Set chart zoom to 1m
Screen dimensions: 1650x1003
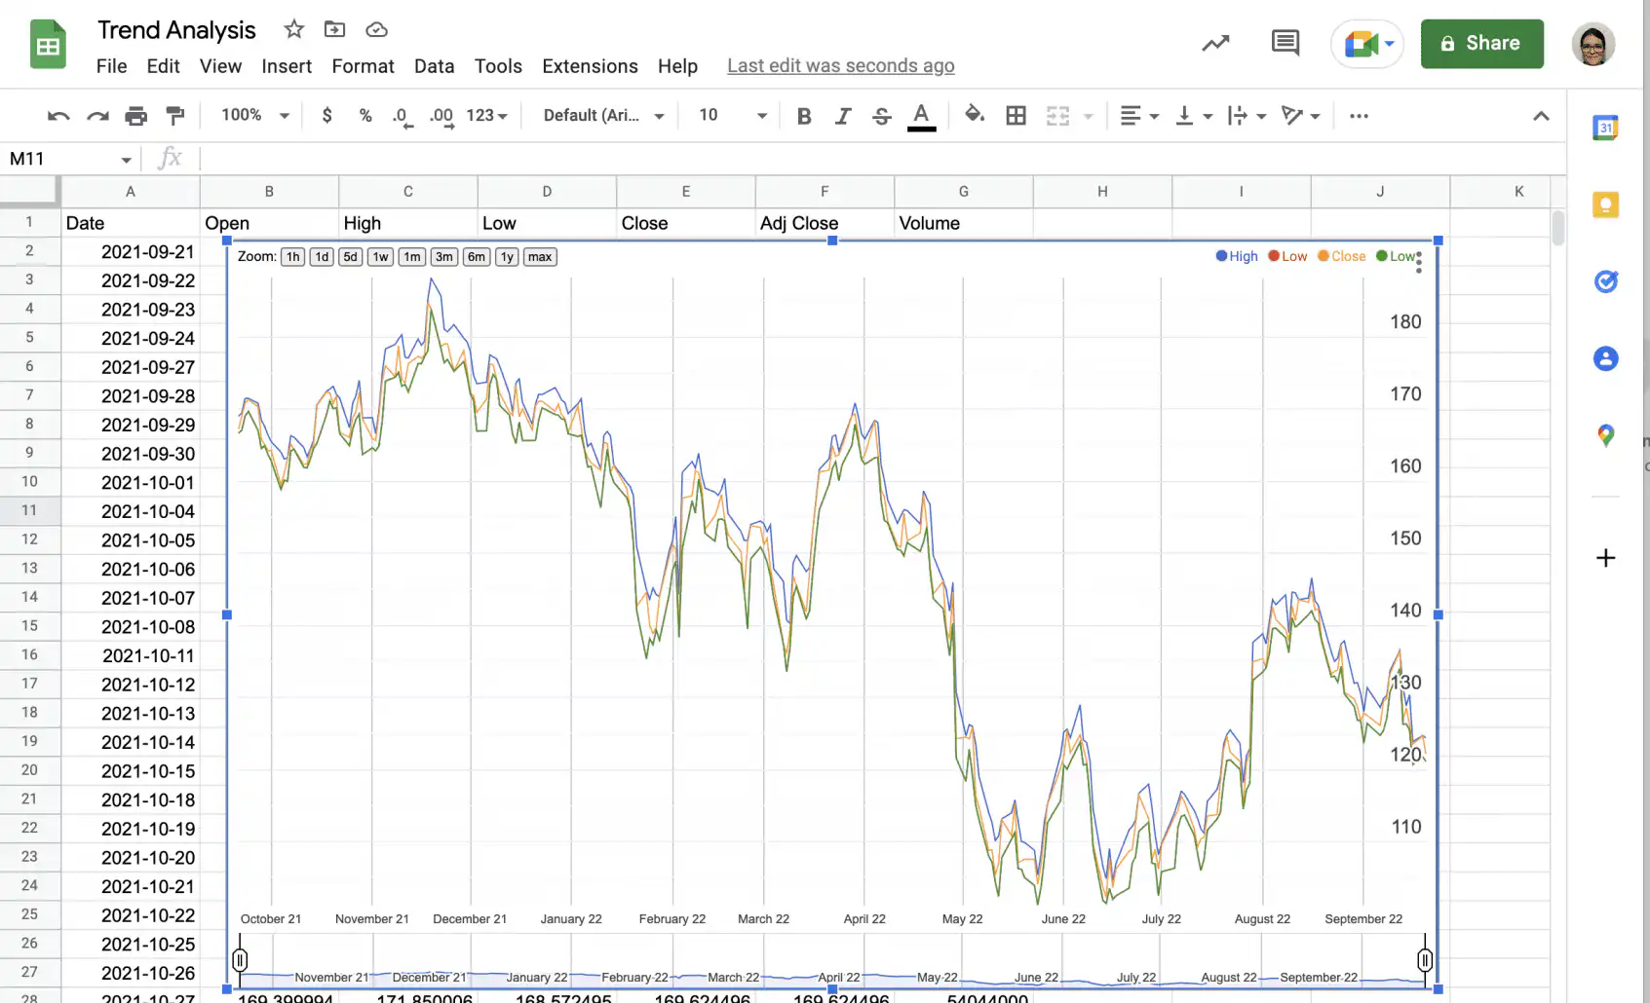[x=412, y=257]
